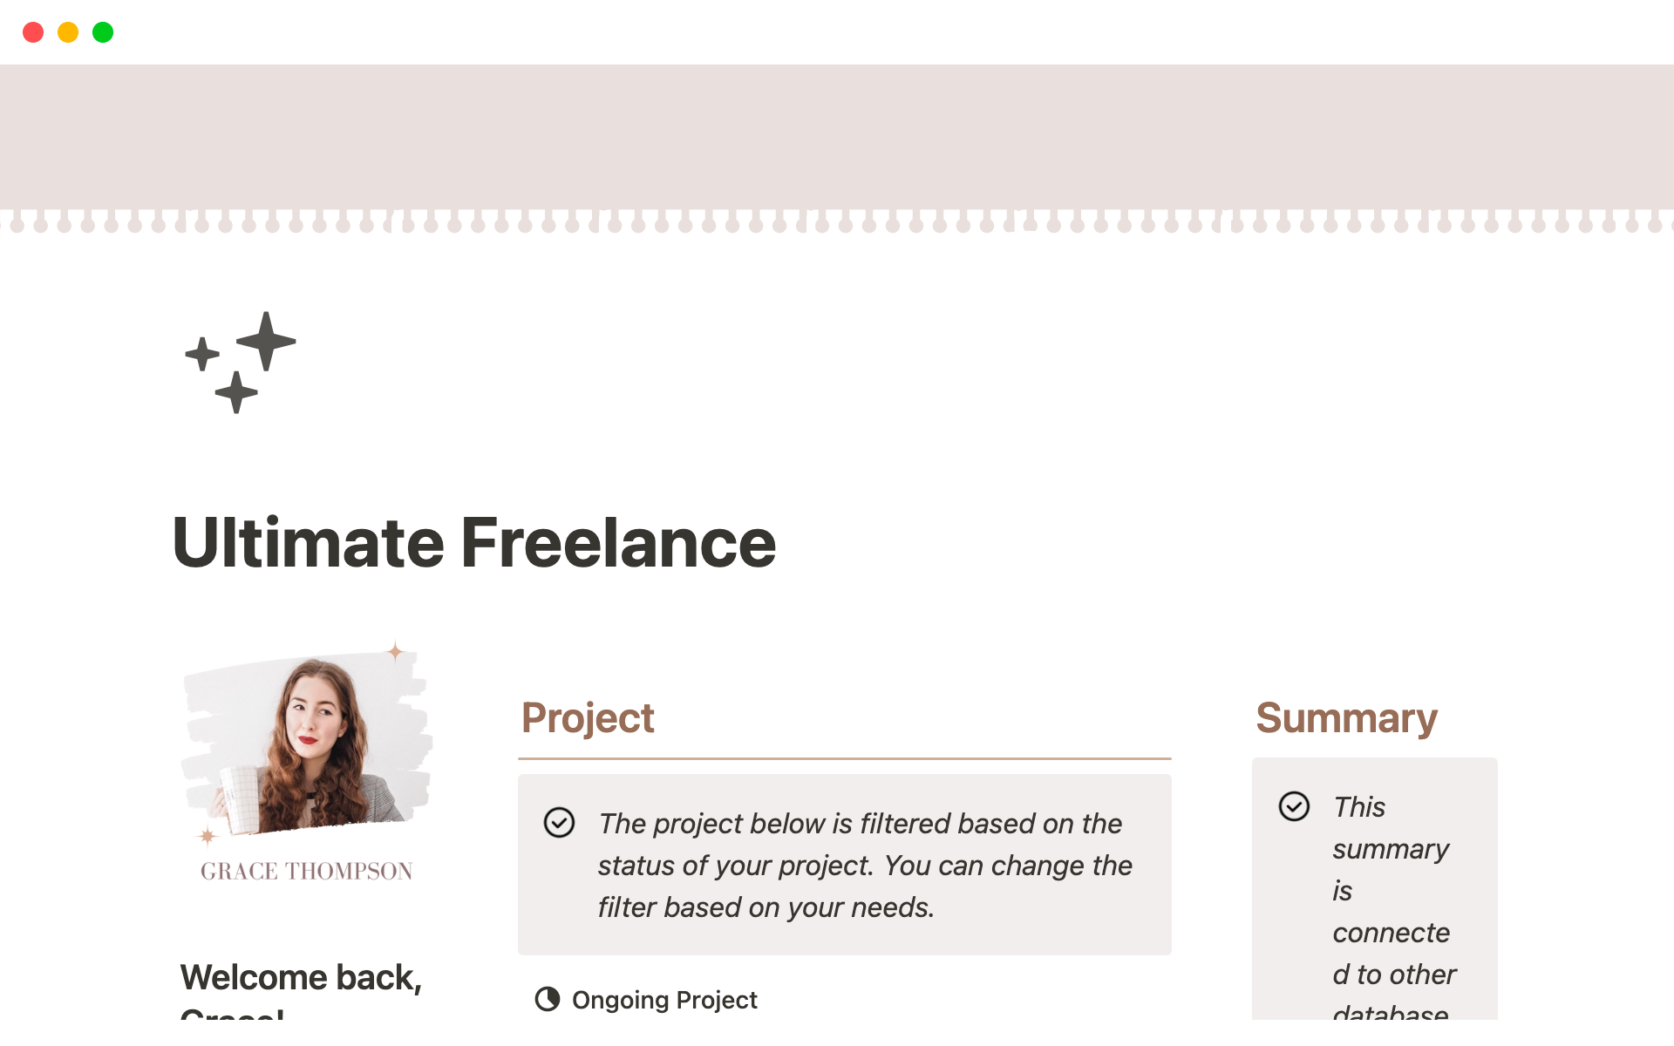Screen dimensions: 1674x1046
Task: Select the Summary section heading
Action: tap(1346, 718)
